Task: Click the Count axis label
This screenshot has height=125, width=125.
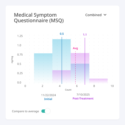Action: (68, 90)
